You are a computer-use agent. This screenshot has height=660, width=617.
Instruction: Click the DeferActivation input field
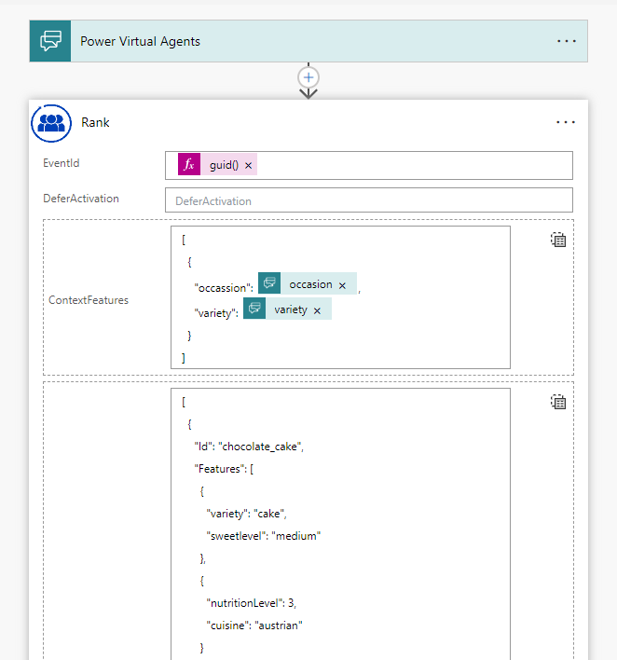tap(368, 200)
